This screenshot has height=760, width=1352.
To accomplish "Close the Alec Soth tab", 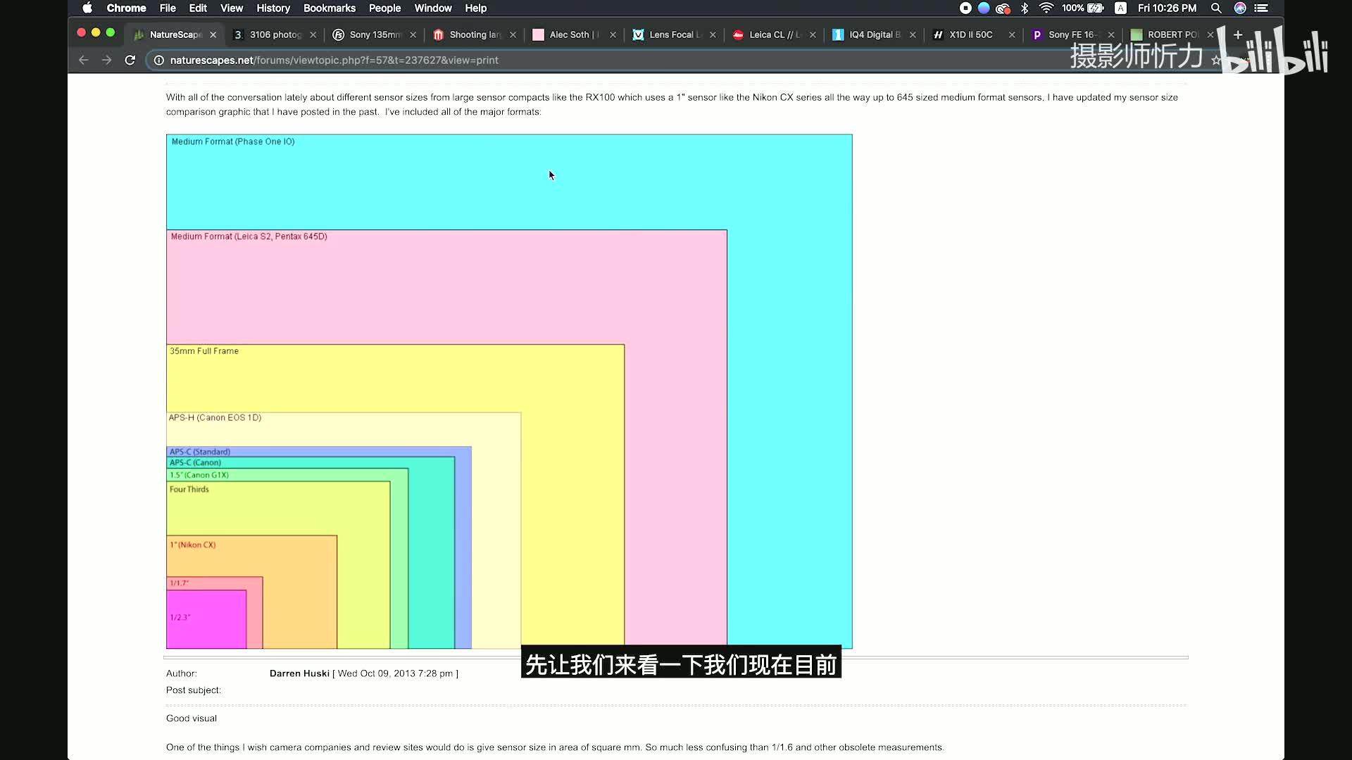I will (x=613, y=34).
